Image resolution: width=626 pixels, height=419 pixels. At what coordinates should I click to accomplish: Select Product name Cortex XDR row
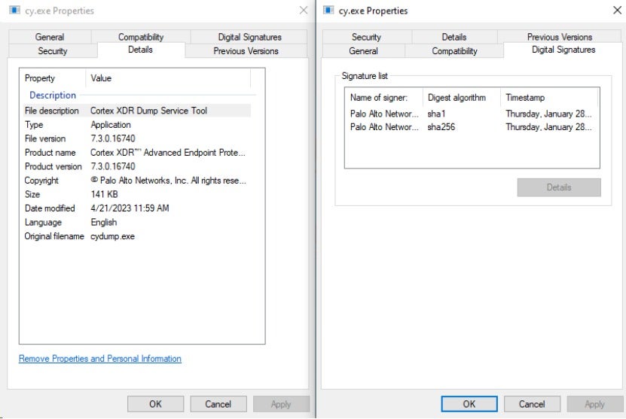tap(136, 152)
